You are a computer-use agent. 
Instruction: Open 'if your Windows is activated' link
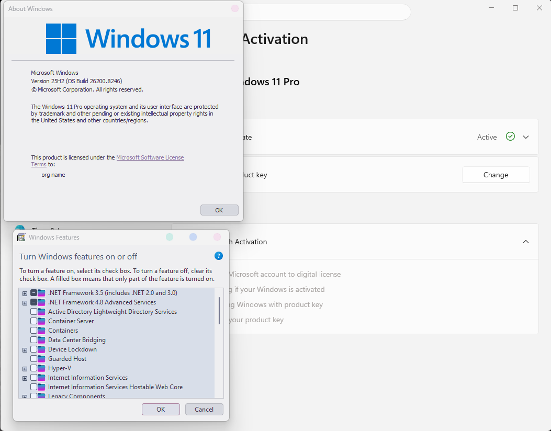(x=277, y=289)
